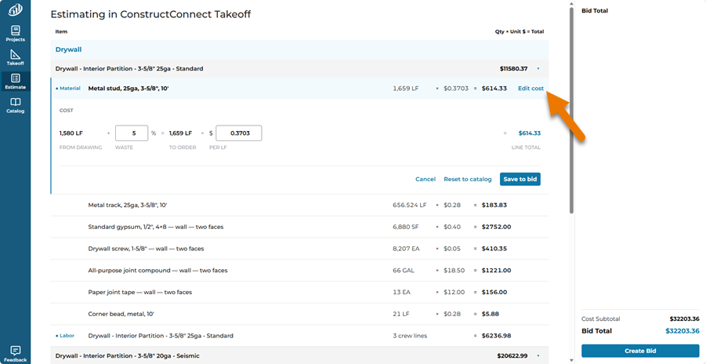The width and height of the screenshot is (706, 364).
Task: Select the Paper joint tape row
Action: tap(300, 293)
